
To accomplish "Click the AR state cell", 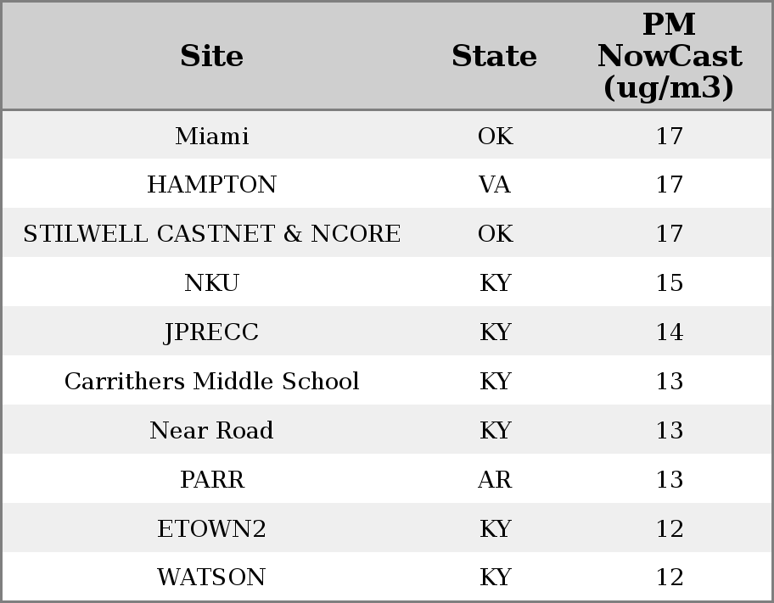I will 495,480.
